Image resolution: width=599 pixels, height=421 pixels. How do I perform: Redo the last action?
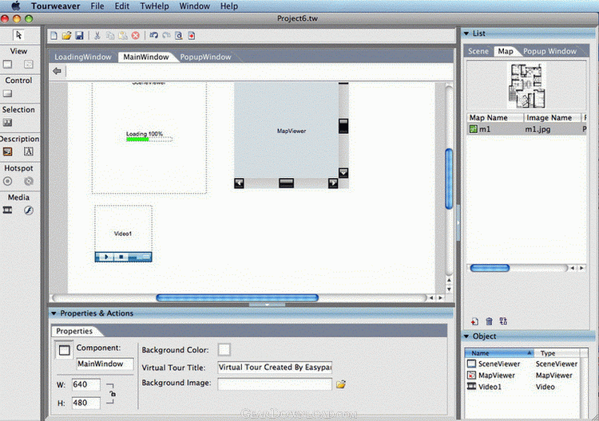point(166,35)
